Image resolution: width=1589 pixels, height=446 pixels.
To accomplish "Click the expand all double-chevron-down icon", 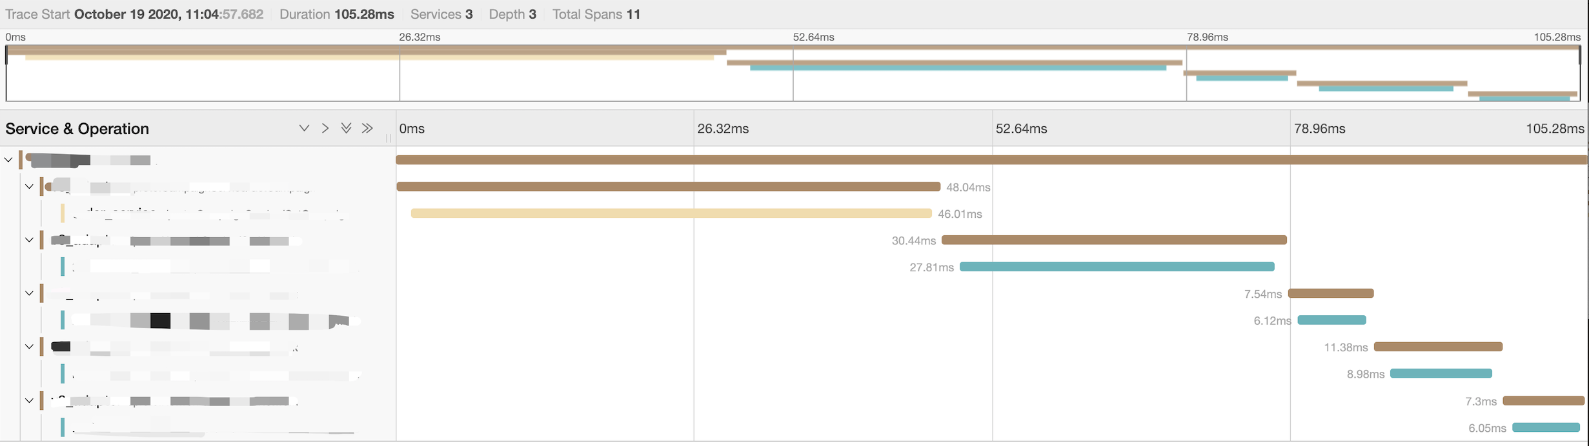I will [347, 128].
